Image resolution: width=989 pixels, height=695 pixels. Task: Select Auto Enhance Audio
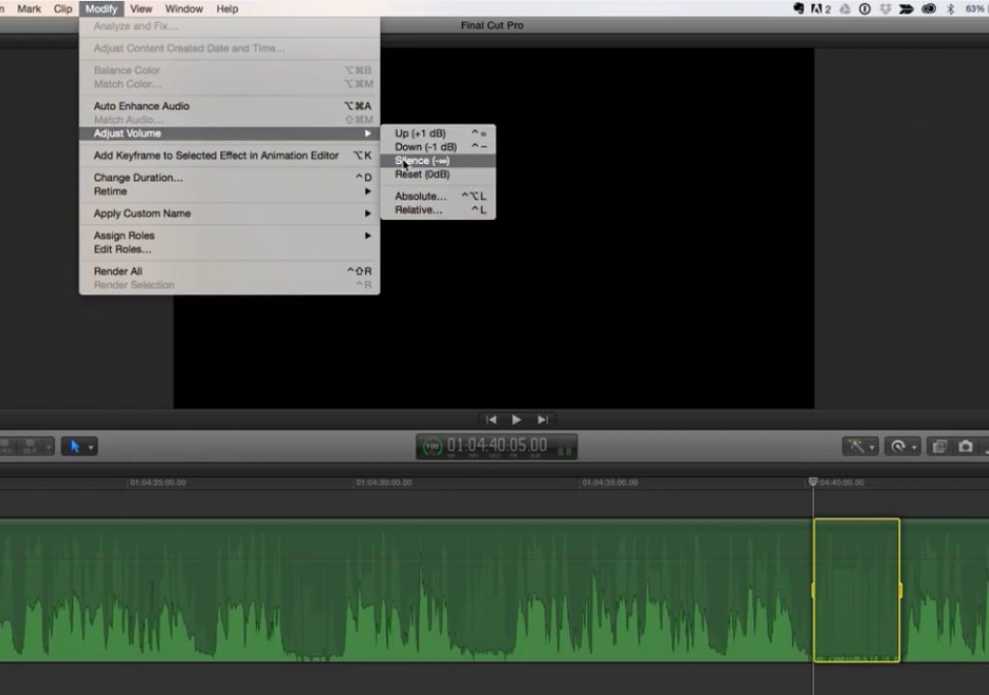230,106
